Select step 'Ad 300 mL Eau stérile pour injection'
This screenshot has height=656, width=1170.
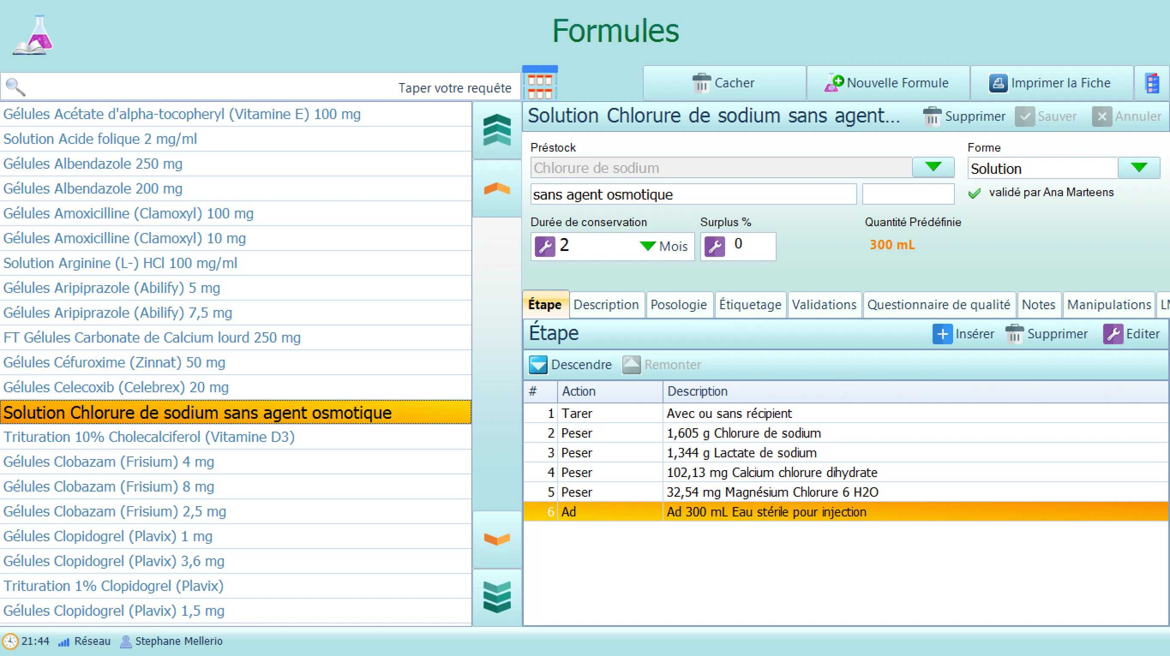pos(846,512)
